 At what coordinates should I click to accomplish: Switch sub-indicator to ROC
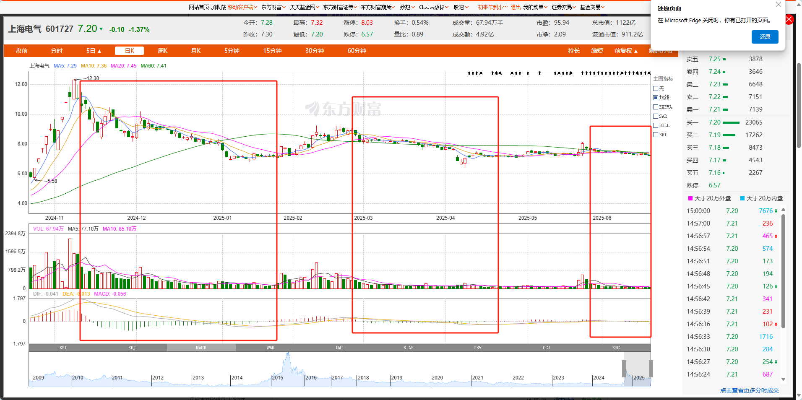(616, 348)
